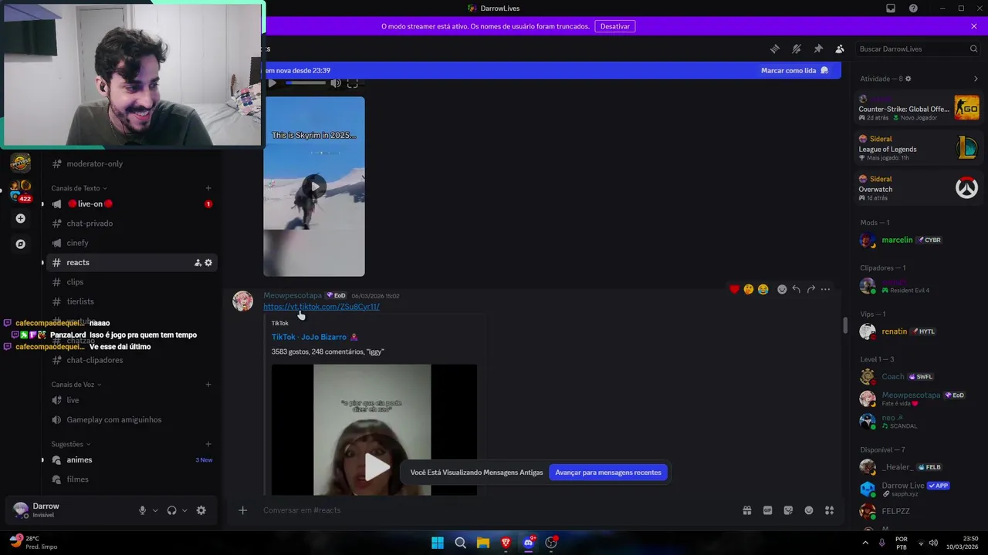Image resolution: width=988 pixels, height=555 pixels.
Task: Open edit channel gear on reacts
Action: coord(208,263)
